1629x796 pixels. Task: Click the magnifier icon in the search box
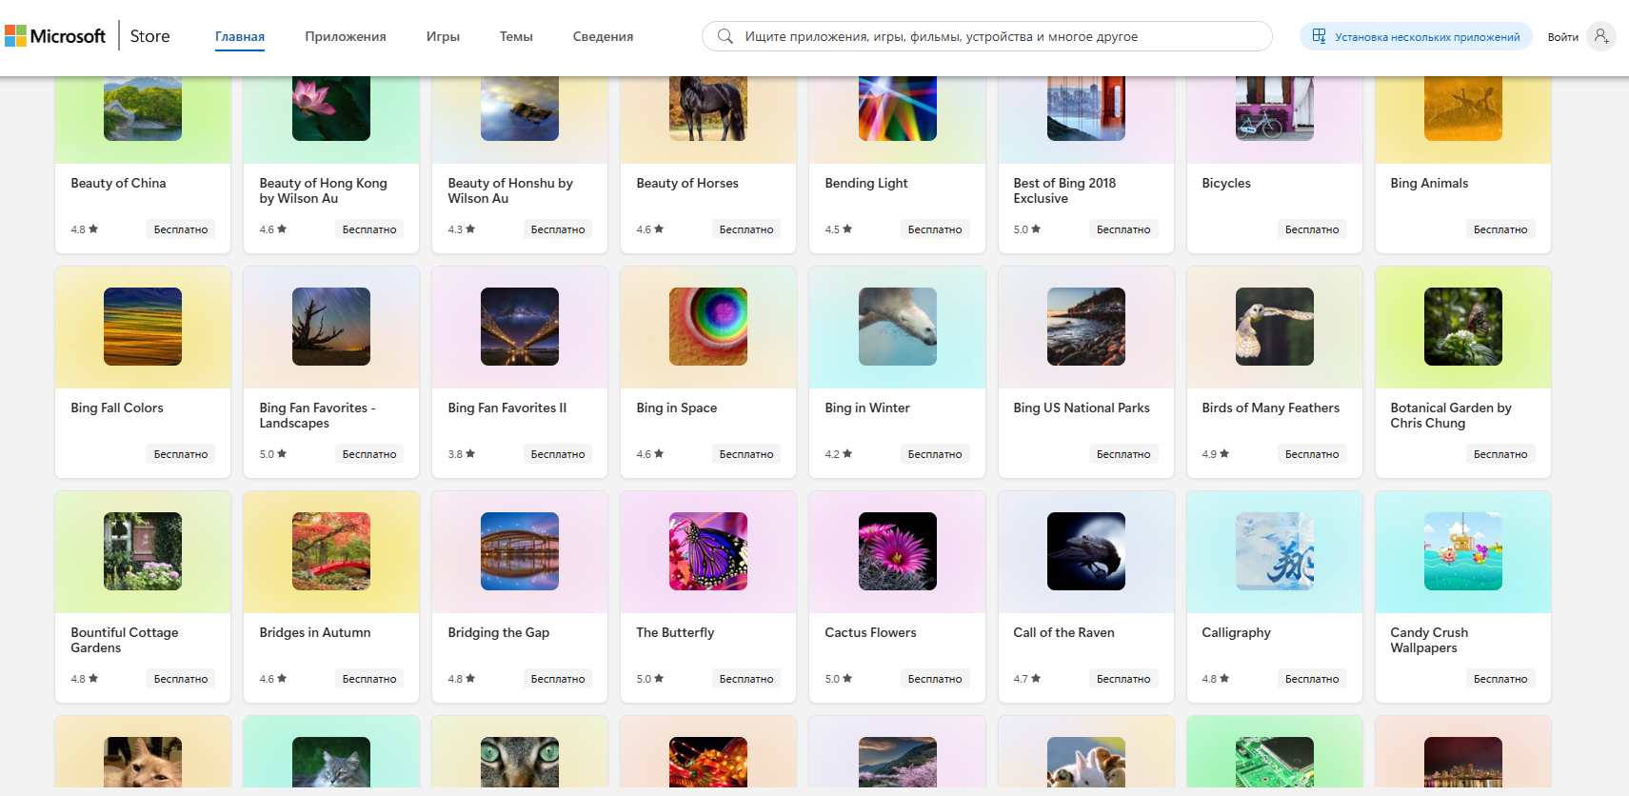725,36
